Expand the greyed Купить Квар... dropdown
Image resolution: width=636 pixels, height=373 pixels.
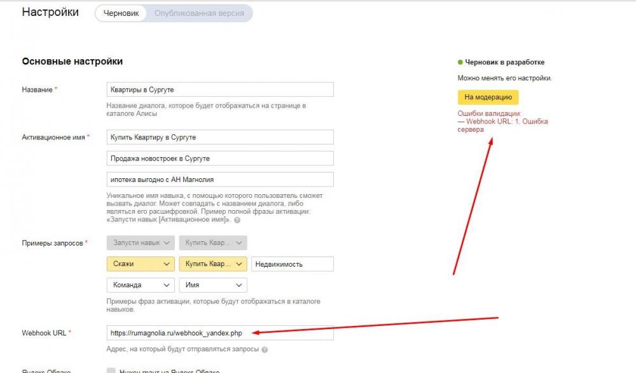tap(213, 243)
